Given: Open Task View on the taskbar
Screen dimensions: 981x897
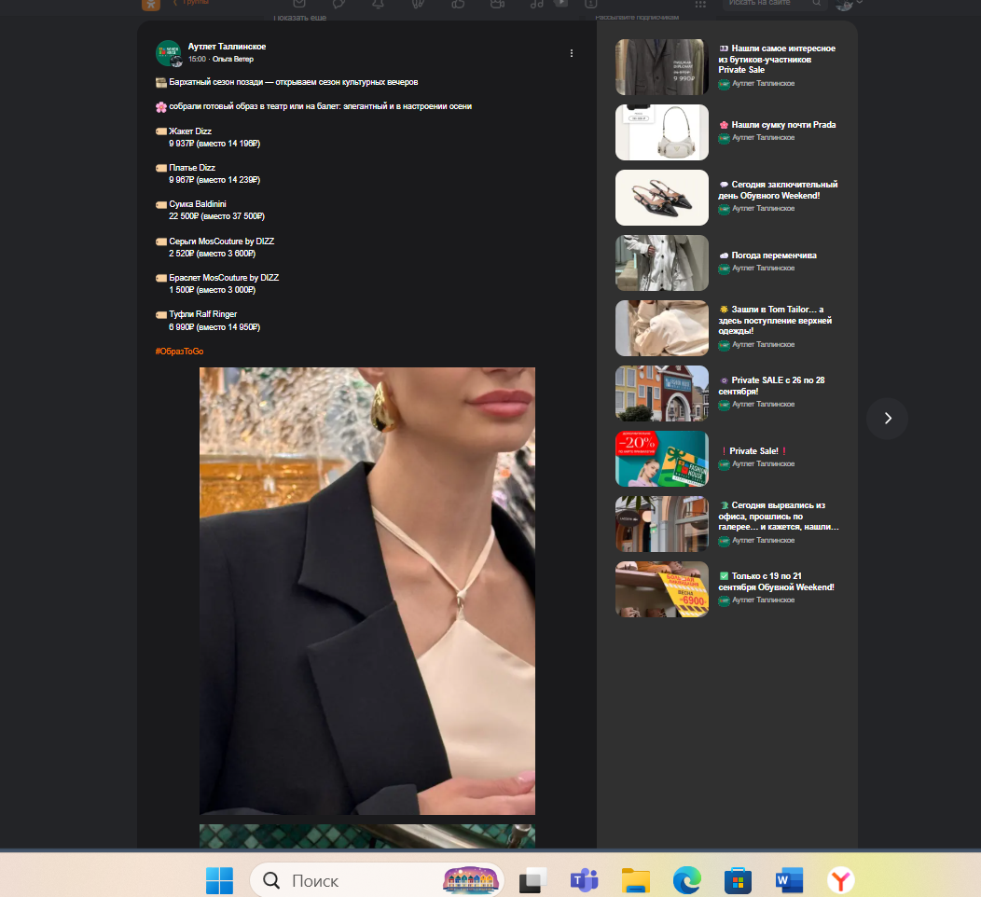Looking at the screenshot, I should (532, 881).
